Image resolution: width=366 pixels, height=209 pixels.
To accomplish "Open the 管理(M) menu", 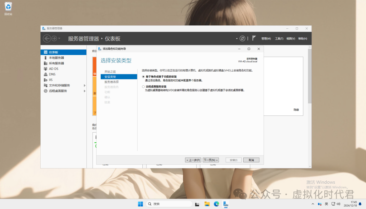I will pos(266,38).
